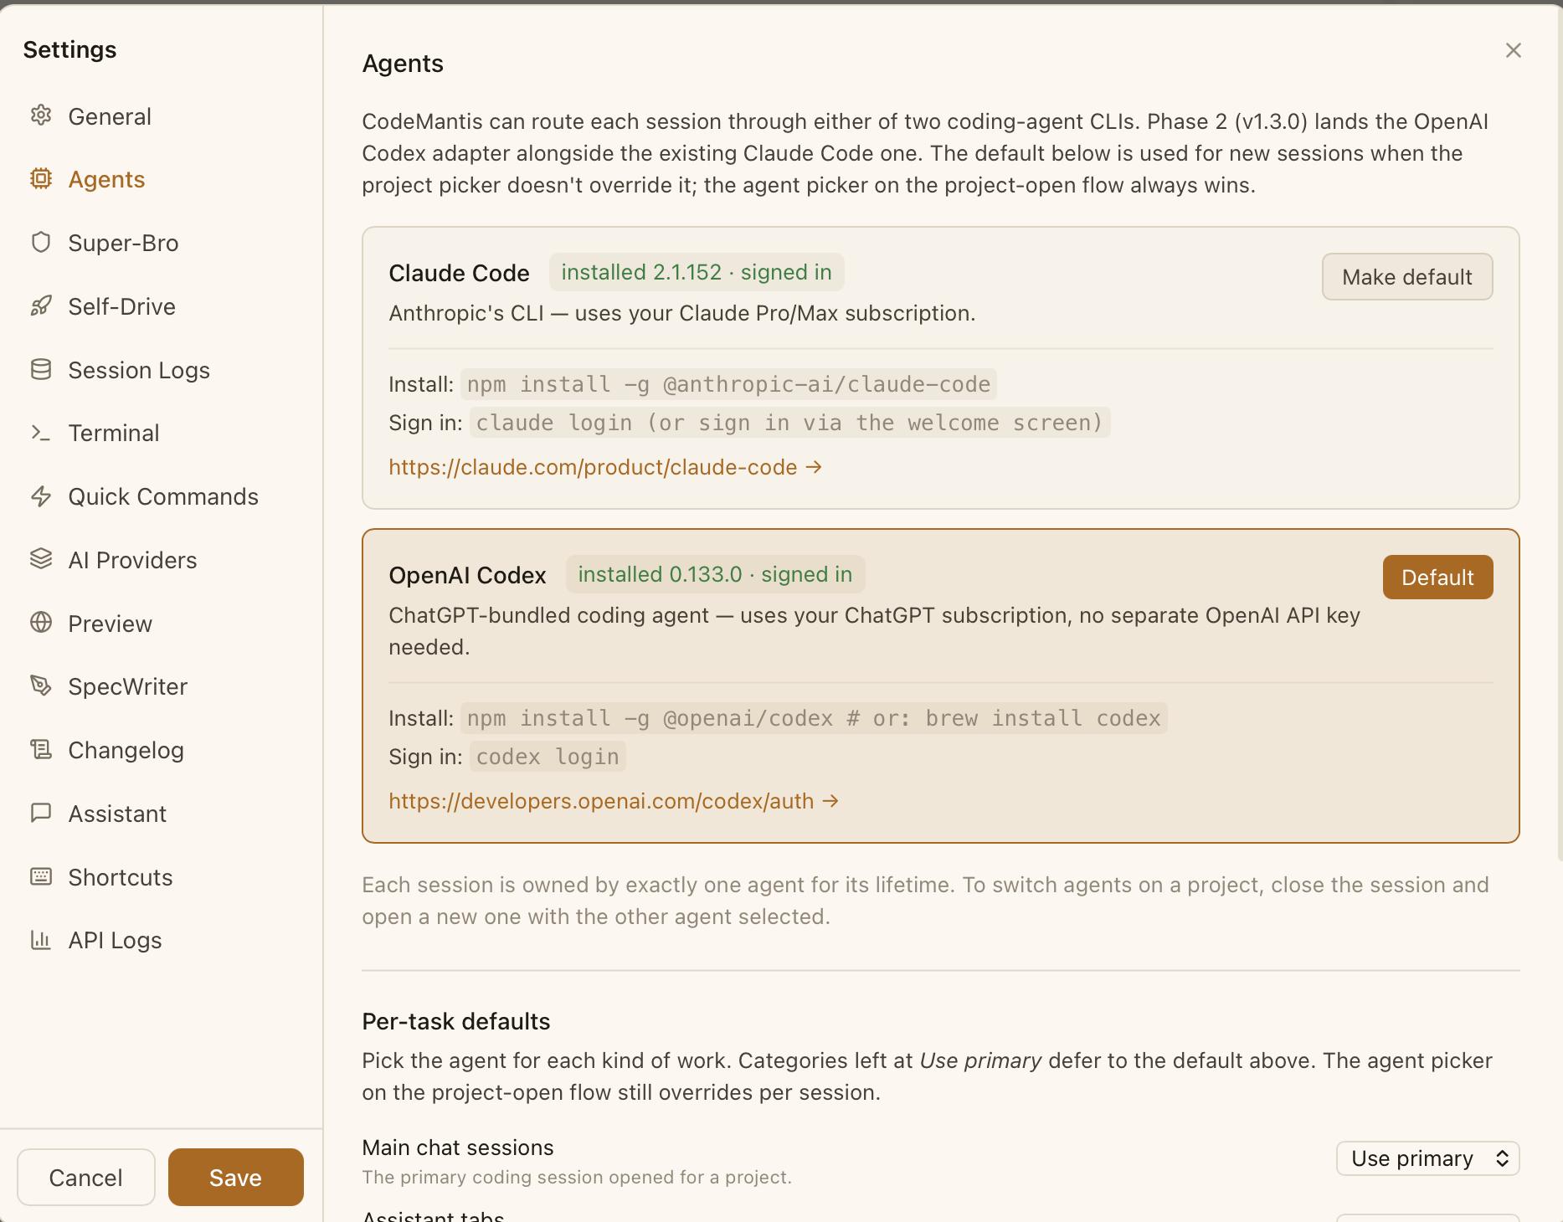Open the developers.openai.com codex auth link

pyautogui.click(x=614, y=801)
